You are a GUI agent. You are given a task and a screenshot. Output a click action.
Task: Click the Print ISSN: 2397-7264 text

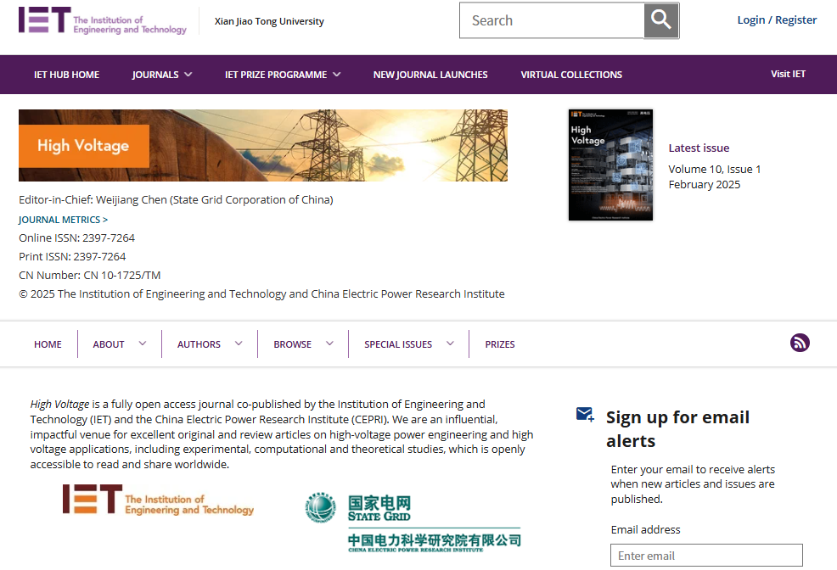[72, 256]
